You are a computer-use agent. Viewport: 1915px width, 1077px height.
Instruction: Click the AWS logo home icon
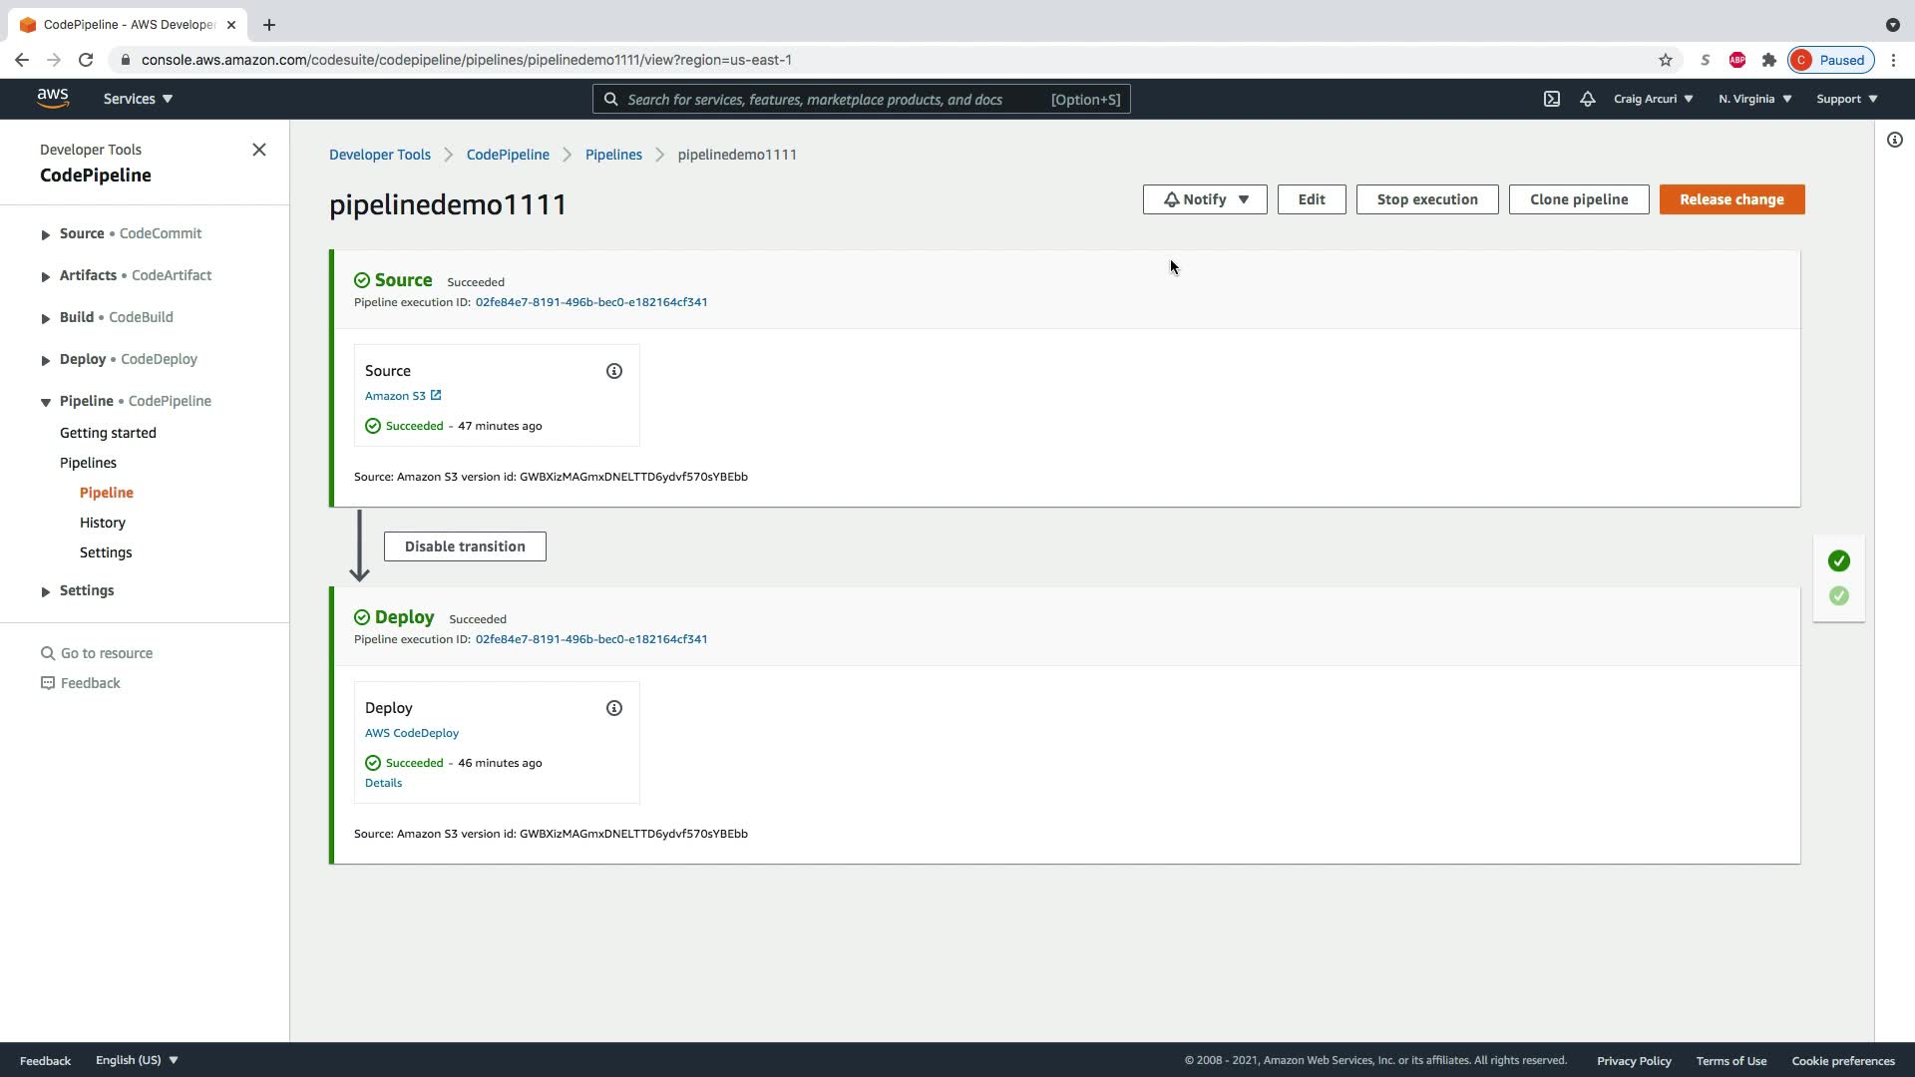(x=53, y=98)
